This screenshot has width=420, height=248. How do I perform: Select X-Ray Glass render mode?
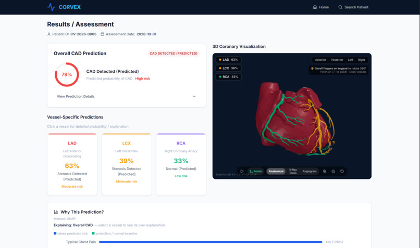293,171
